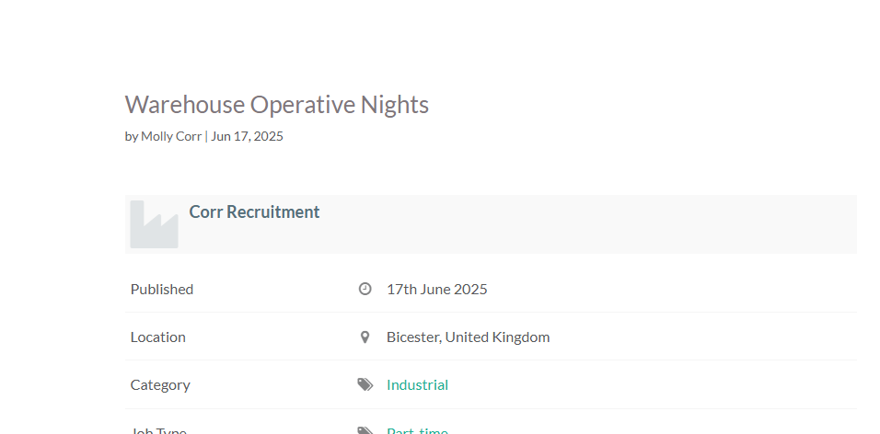The width and height of the screenshot is (880, 434).
Task: Click the tags icon in Job Type row
Action: tap(365, 430)
